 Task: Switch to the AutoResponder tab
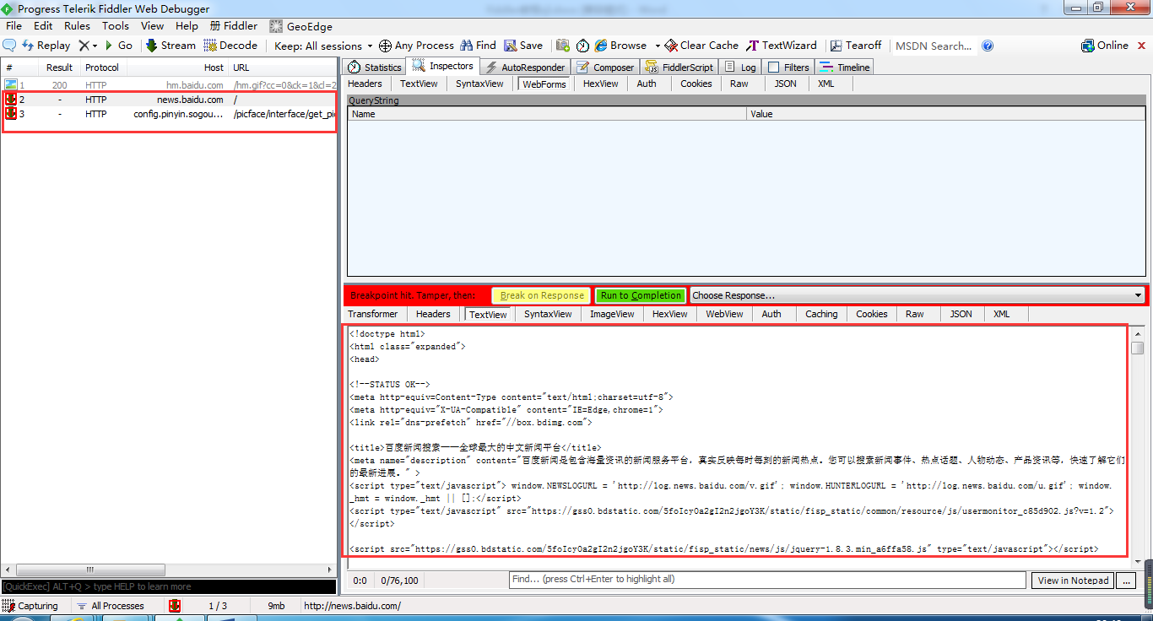coord(524,67)
